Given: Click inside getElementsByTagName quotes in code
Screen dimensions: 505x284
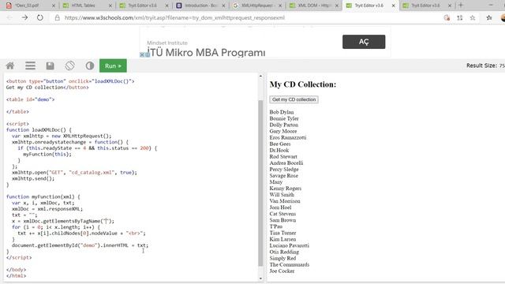Looking at the screenshot, I should (x=106, y=221).
